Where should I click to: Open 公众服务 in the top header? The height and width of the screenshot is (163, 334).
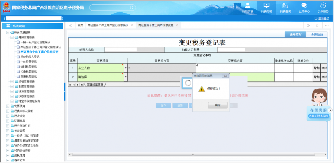[323, 7]
